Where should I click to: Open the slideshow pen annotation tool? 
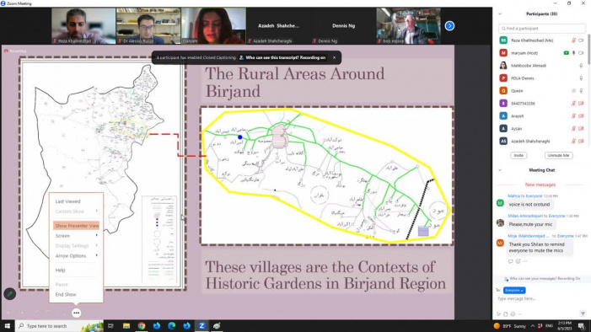[10, 294]
